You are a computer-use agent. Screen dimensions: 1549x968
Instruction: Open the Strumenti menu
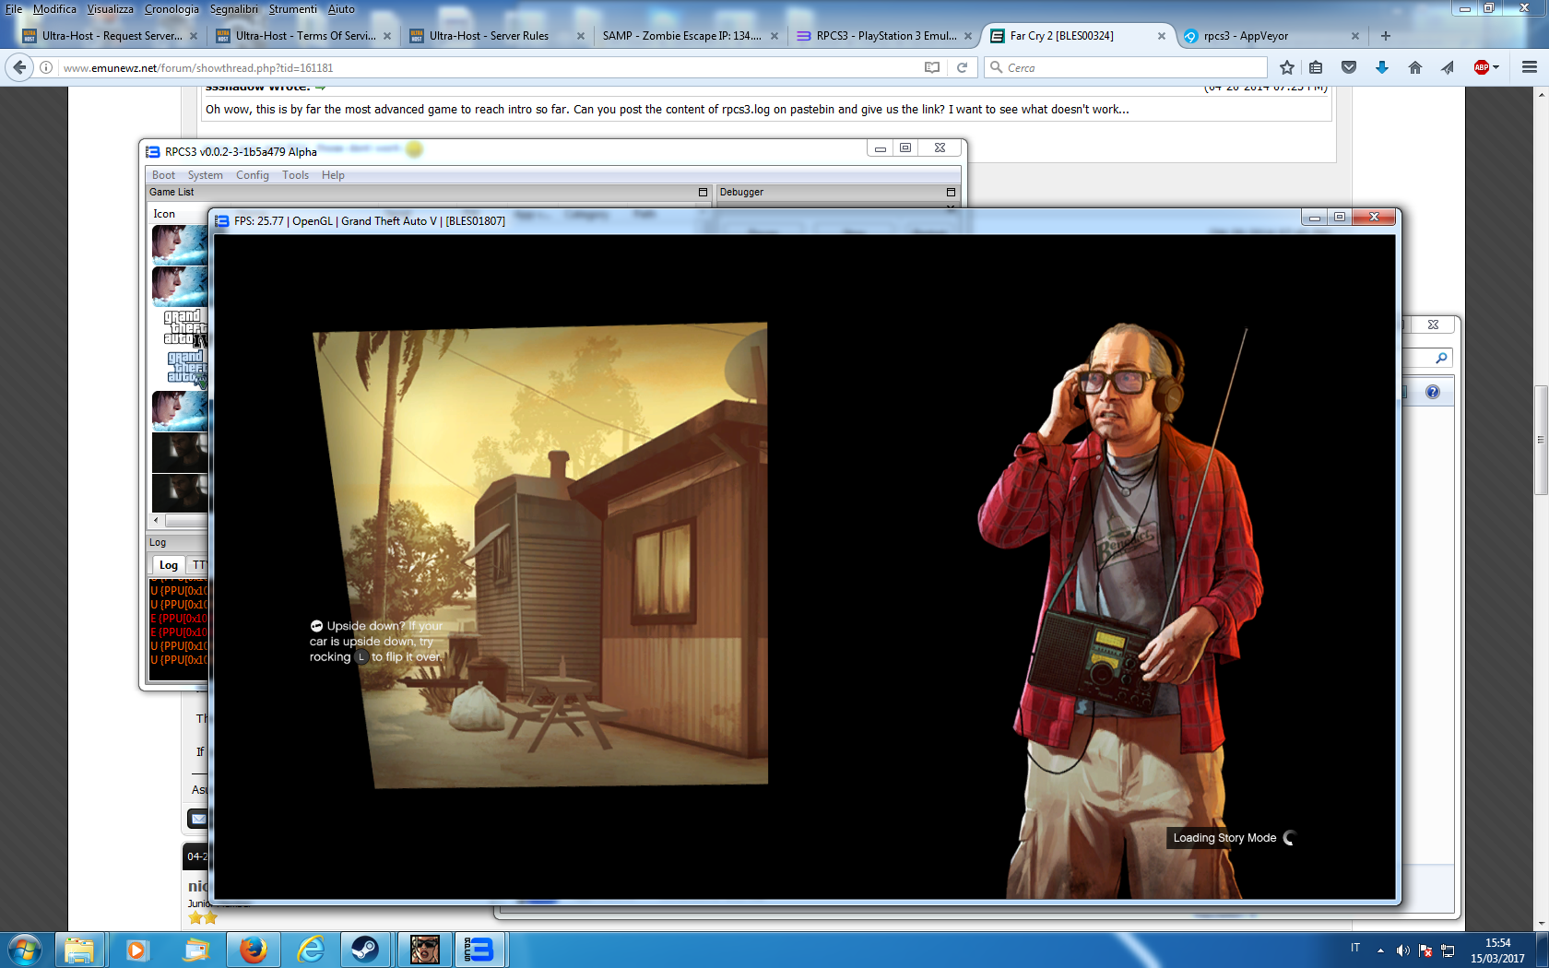tap(292, 9)
